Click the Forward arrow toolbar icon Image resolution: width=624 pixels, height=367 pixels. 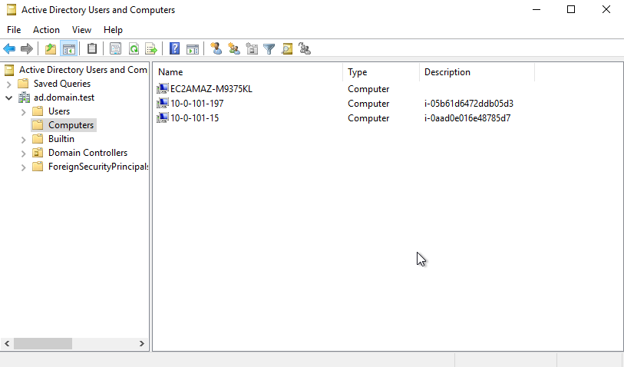[x=27, y=49]
